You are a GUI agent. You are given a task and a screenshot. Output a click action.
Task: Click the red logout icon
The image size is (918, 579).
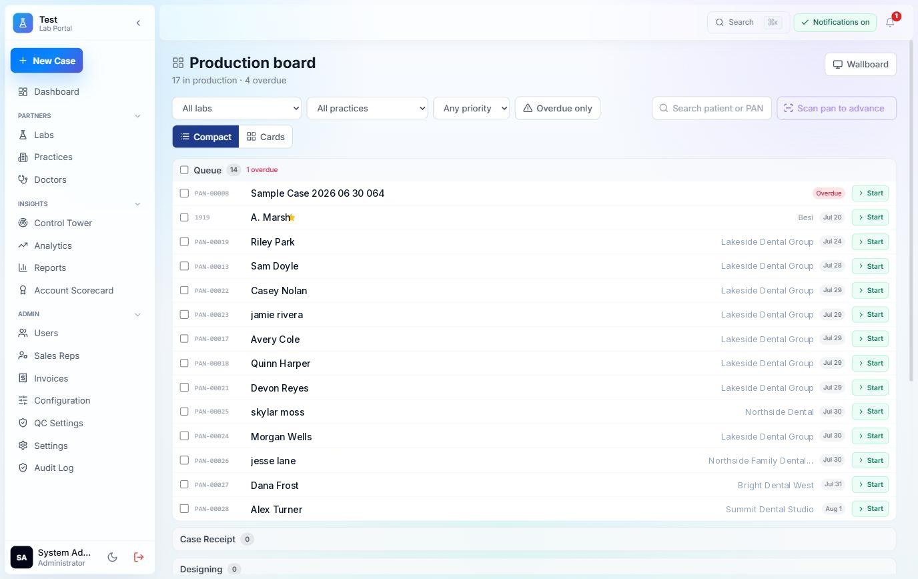tap(139, 557)
